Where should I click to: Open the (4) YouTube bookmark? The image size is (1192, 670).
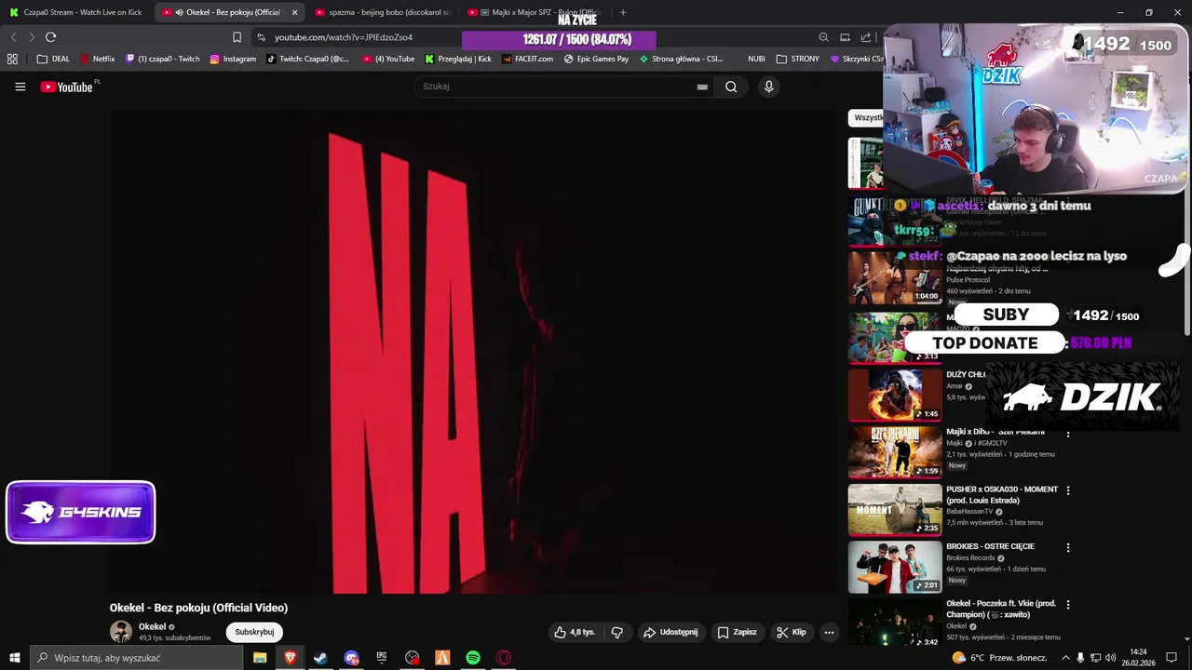tap(388, 59)
